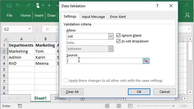Click the range selector icon in Source box

(146, 61)
